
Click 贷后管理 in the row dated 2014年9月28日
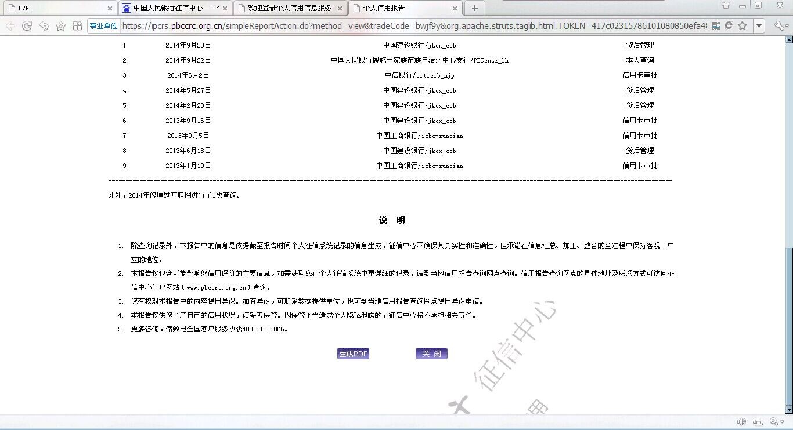click(x=640, y=45)
